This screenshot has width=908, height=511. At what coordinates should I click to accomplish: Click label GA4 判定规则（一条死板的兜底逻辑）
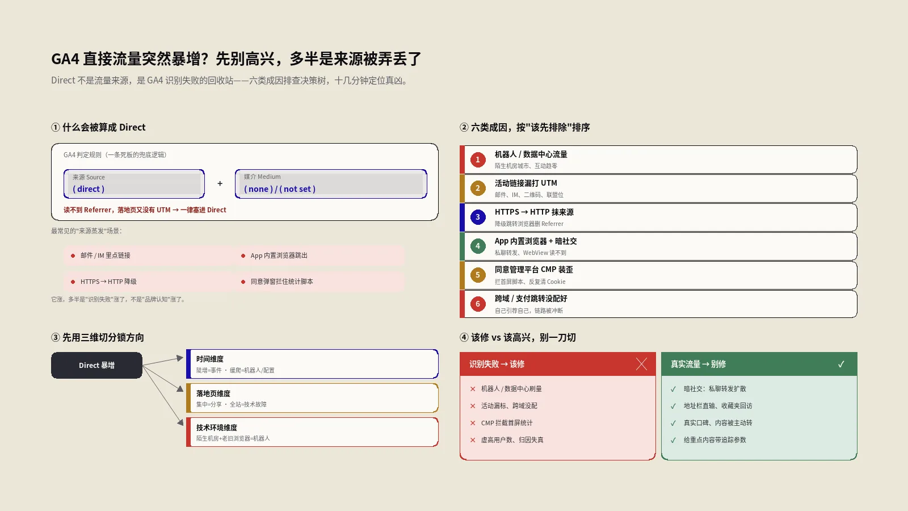click(x=115, y=154)
